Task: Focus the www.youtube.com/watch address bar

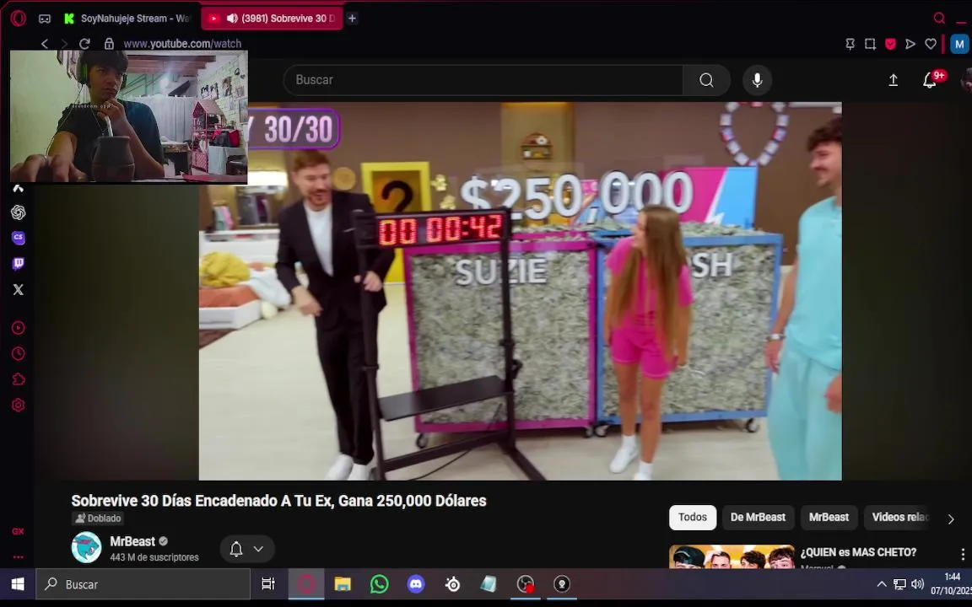Action: point(182,44)
